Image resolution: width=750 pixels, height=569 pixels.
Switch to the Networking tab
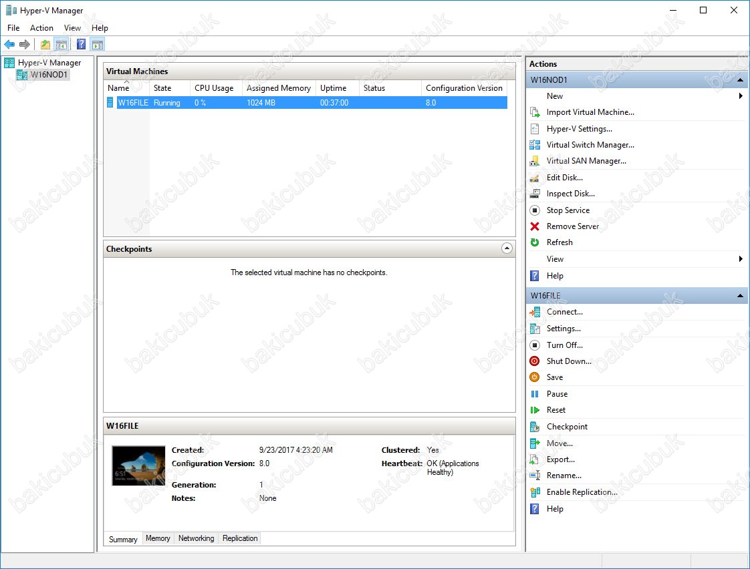pyautogui.click(x=196, y=538)
